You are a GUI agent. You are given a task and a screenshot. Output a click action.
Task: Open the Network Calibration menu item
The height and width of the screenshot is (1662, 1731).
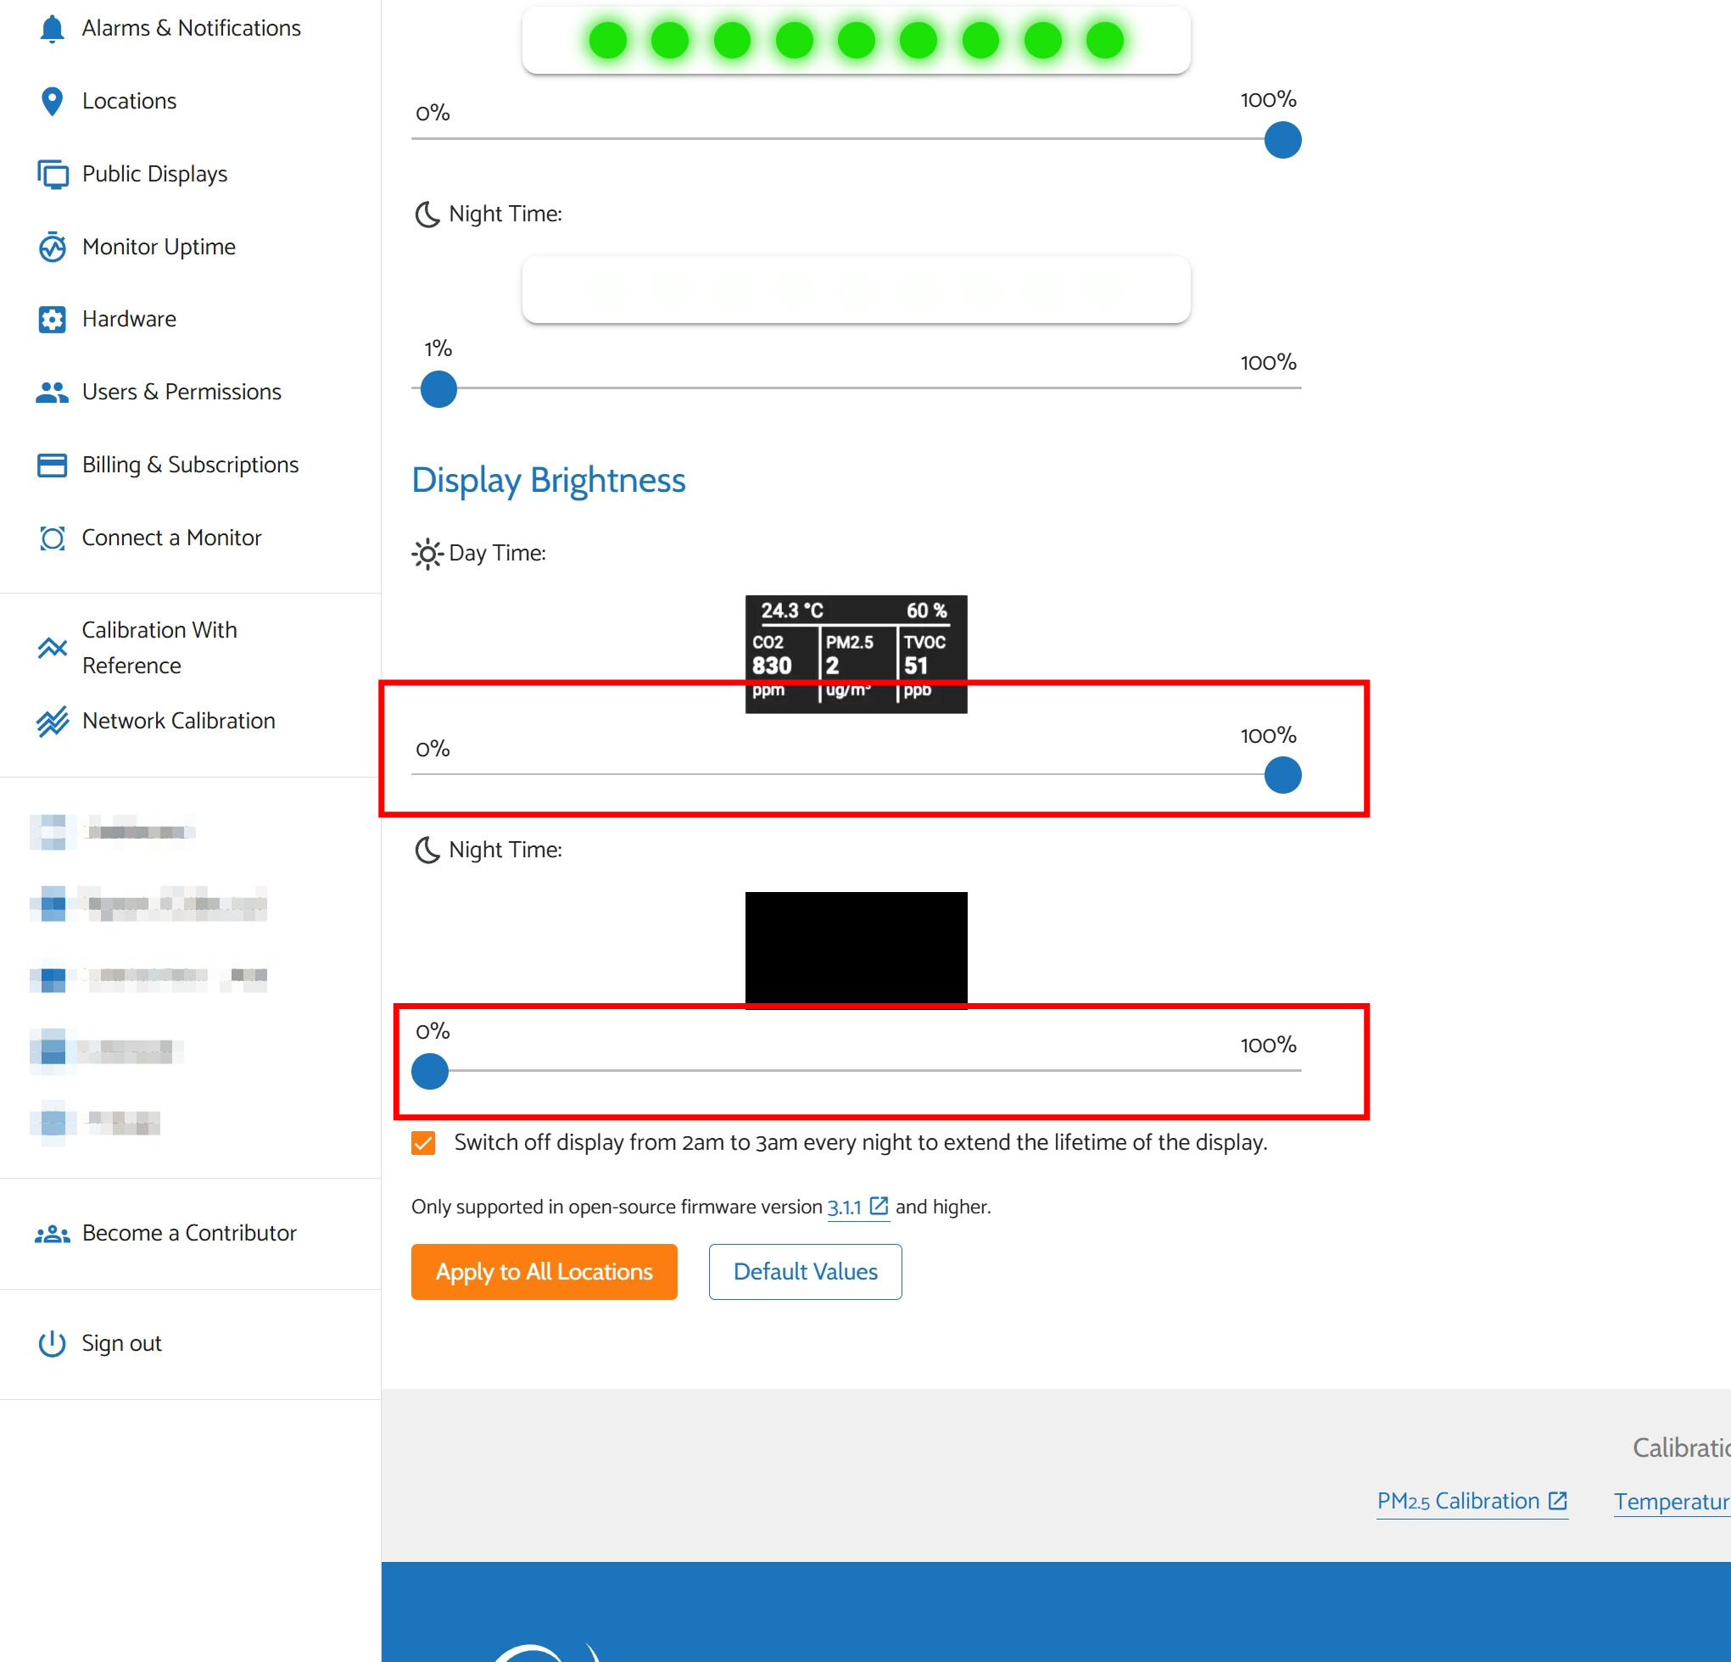[178, 721]
